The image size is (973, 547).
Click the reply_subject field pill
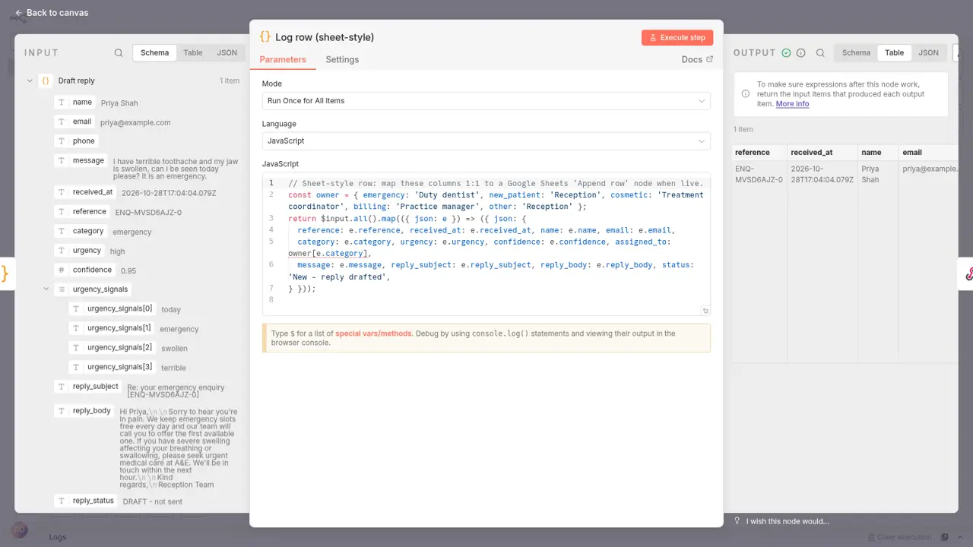tap(88, 387)
